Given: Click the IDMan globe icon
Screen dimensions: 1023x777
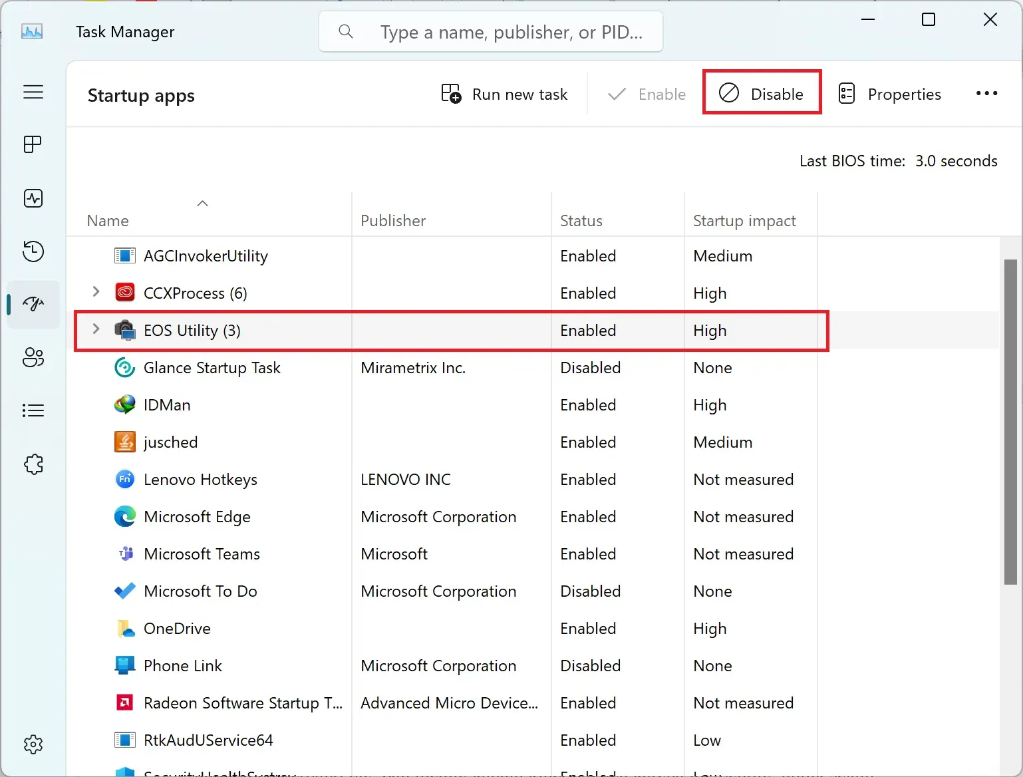Looking at the screenshot, I should point(125,404).
